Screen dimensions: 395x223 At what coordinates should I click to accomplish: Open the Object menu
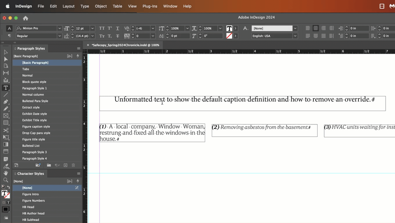click(101, 6)
